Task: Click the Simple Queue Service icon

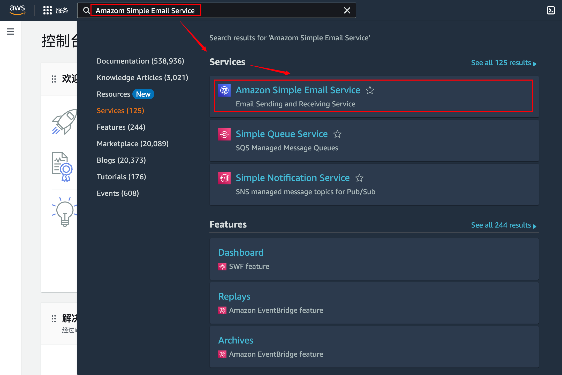Action: click(224, 134)
